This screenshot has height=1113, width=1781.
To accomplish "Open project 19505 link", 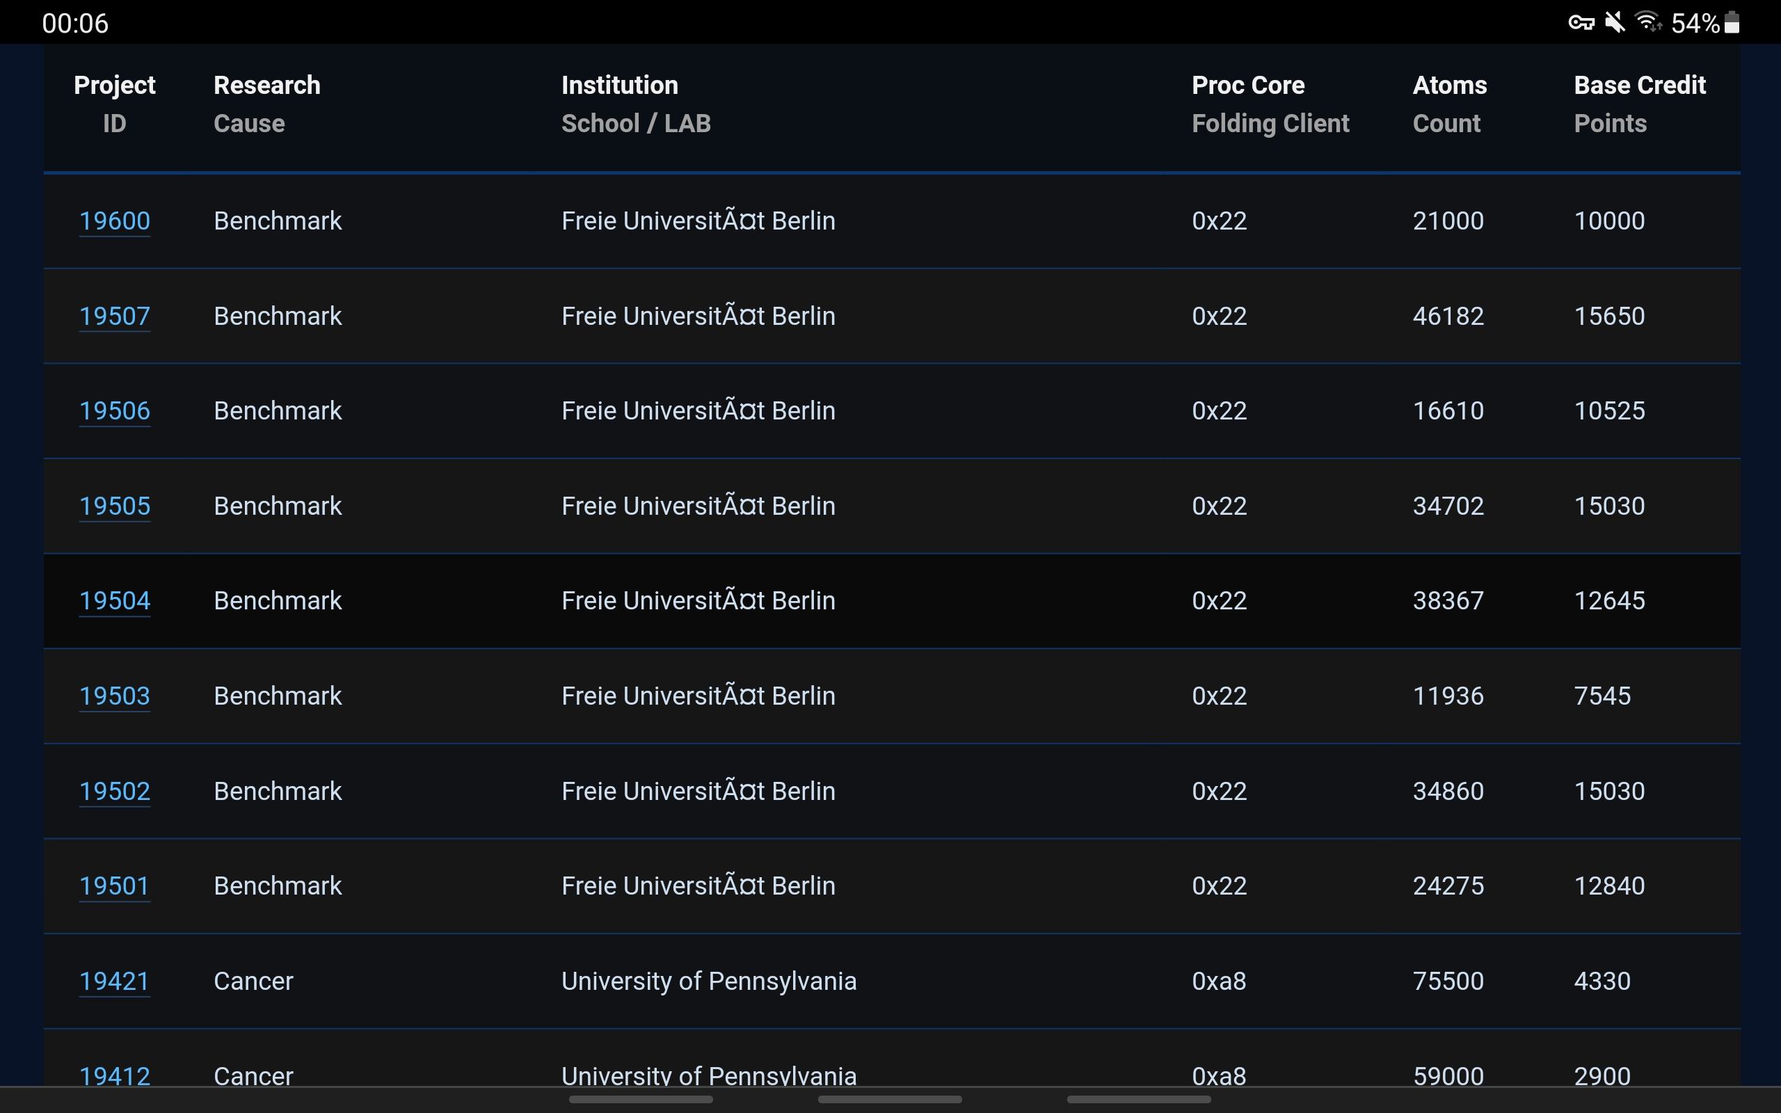I will (114, 506).
